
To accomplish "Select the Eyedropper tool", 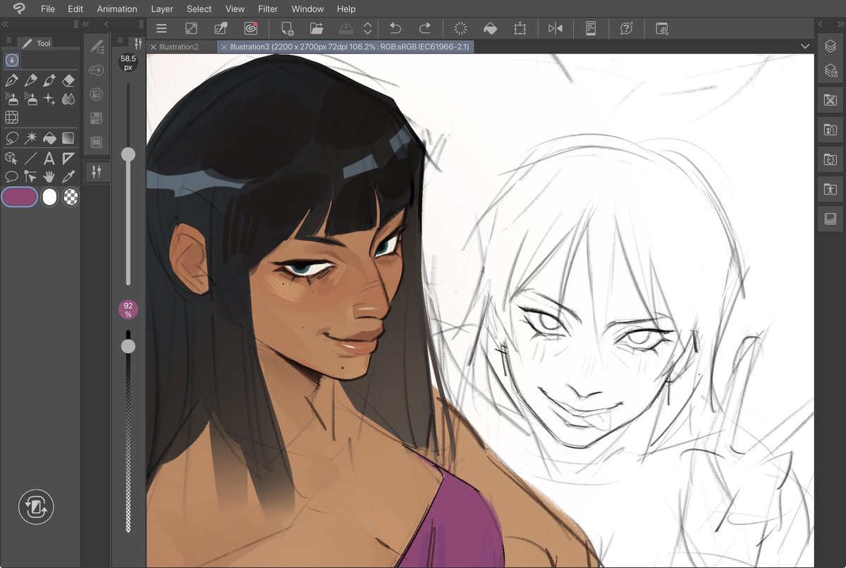I will coord(68,176).
